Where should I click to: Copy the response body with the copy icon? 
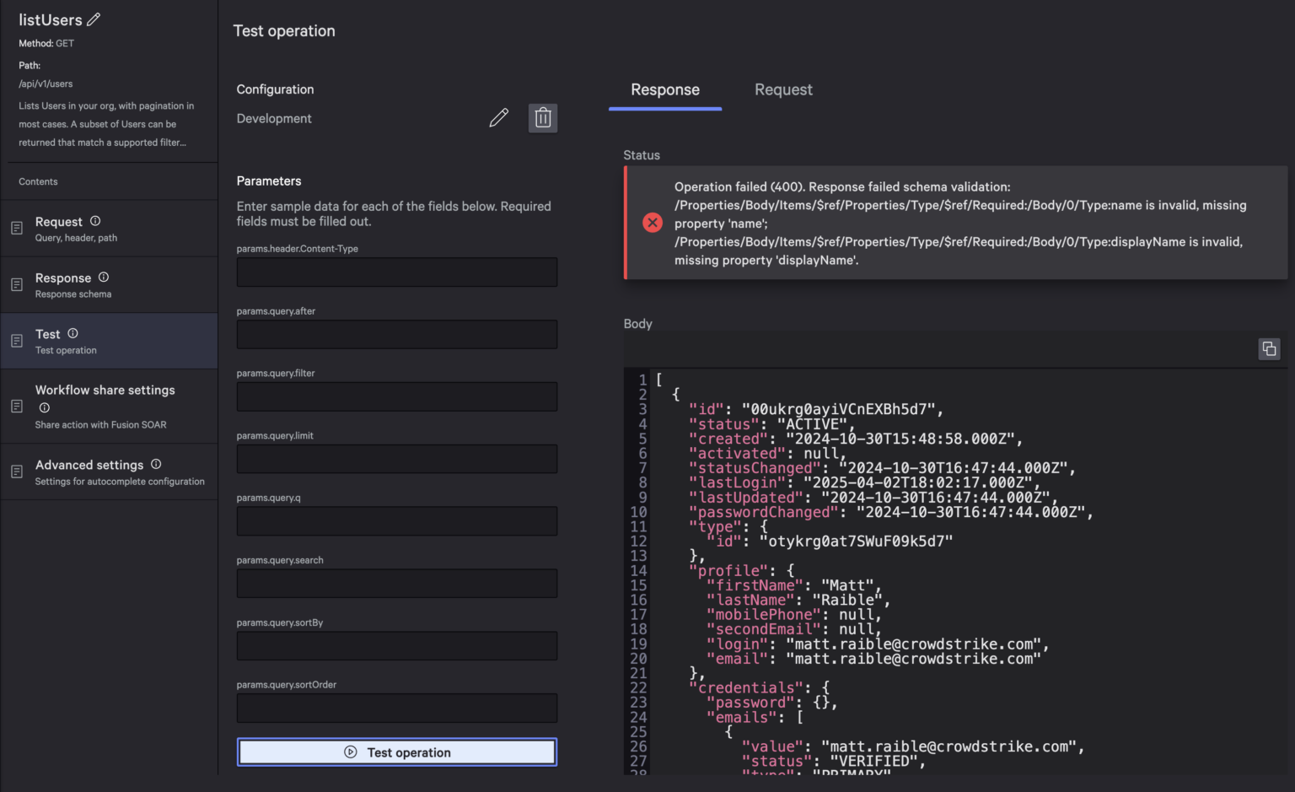coord(1270,348)
